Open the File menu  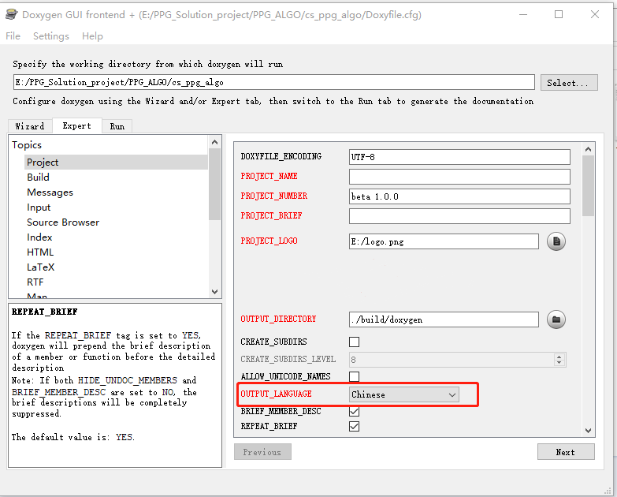click(13, 36)
